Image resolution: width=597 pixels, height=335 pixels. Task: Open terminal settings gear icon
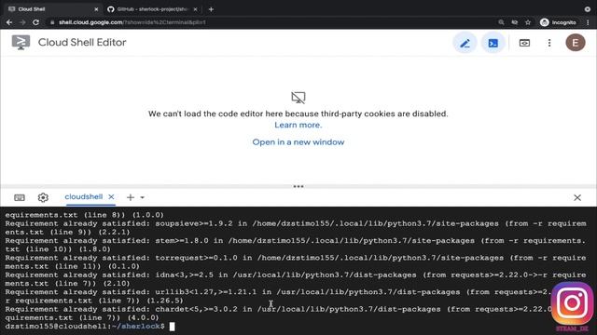click(43, 197)
